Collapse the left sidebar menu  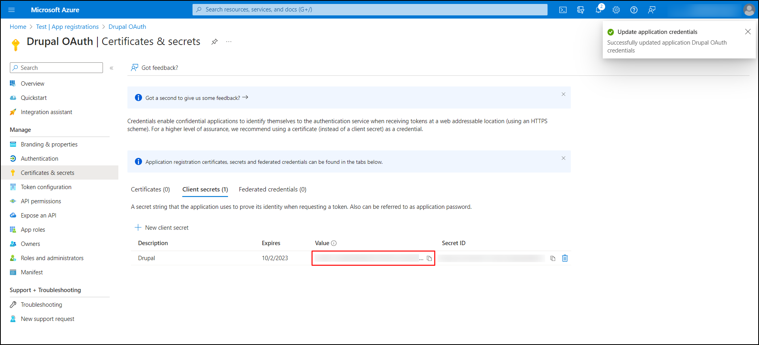112,68
